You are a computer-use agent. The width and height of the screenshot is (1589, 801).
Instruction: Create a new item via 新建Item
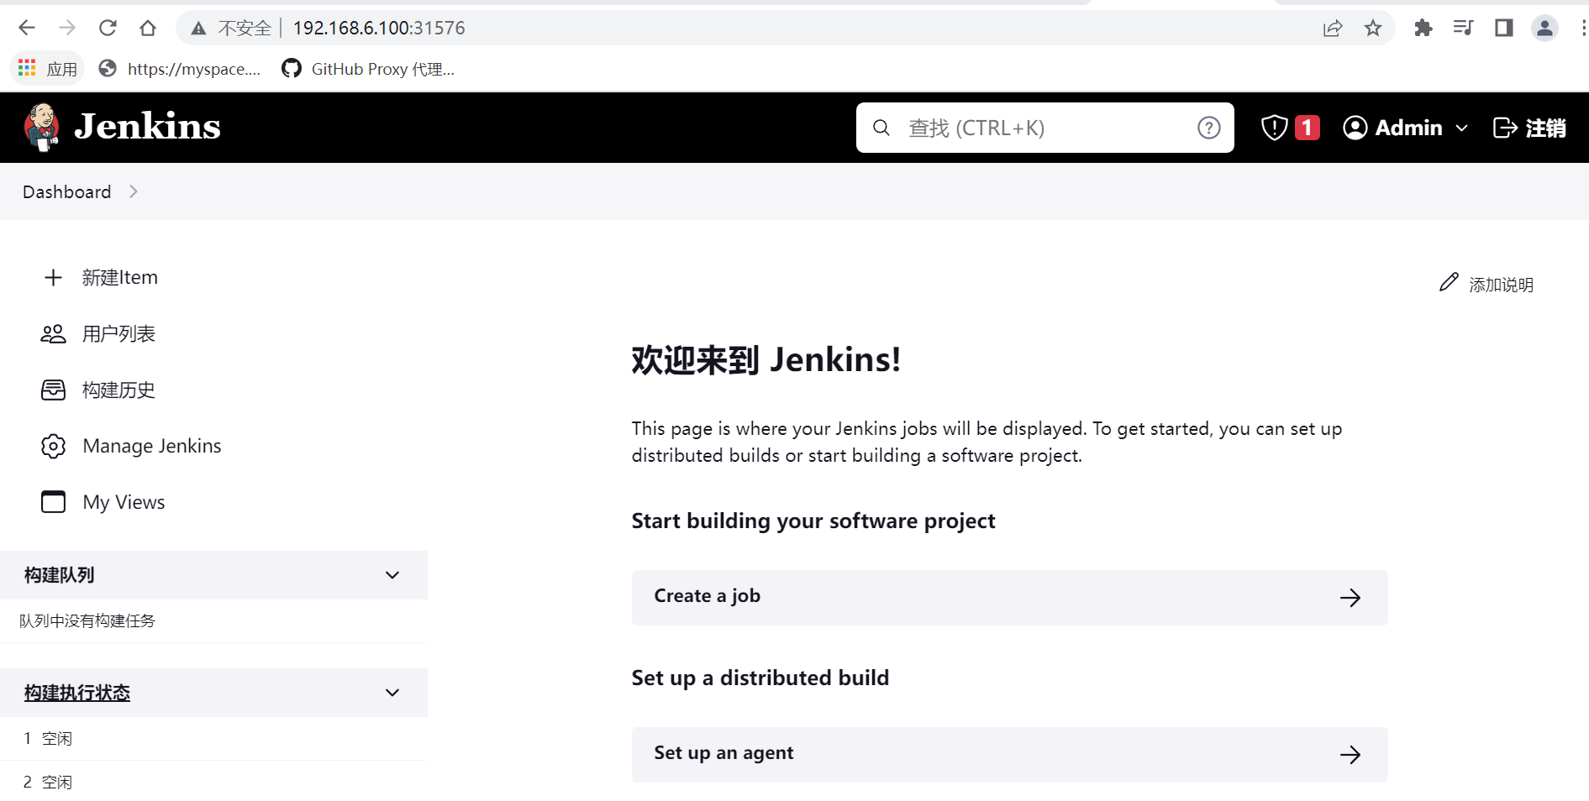click(120, 277)
